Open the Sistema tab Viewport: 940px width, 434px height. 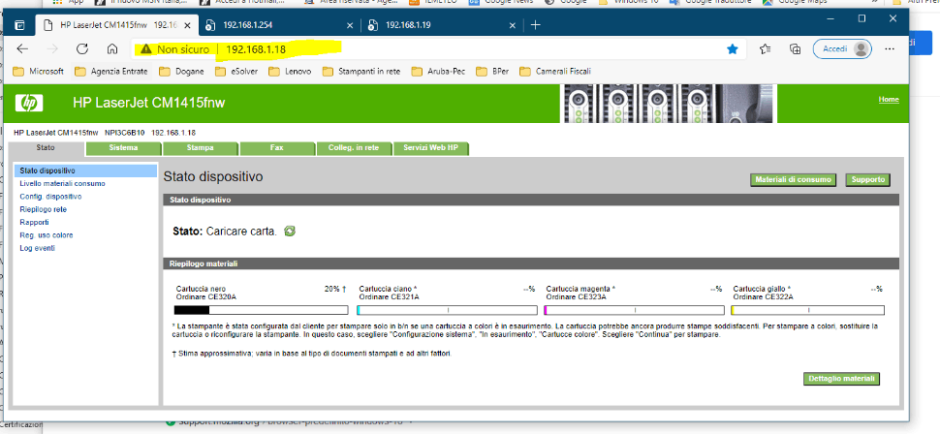pos(123,148)
